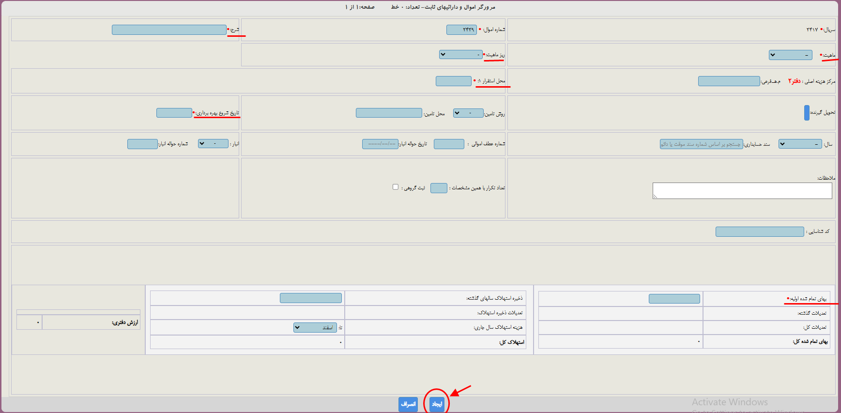Click the ایجاد (Create) button
This screenshot has height=413, width=841.
(437, 404)
